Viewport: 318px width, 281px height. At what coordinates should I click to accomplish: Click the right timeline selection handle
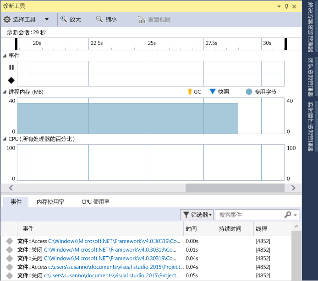[x=285, y=44]
